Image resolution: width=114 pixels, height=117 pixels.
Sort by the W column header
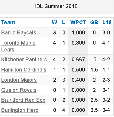tap(55, 22)
